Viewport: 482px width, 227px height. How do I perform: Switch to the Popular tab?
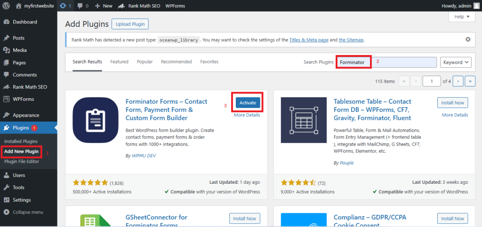(x=145, y=62)
